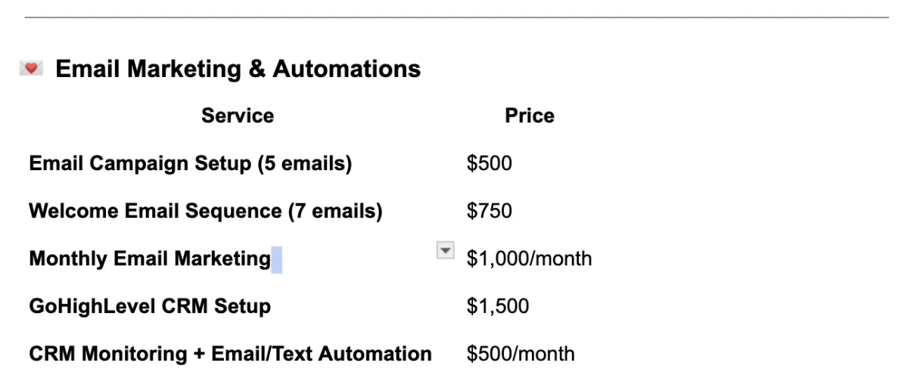Click the Email Campaign Setup service cell

tap(190, 163)
